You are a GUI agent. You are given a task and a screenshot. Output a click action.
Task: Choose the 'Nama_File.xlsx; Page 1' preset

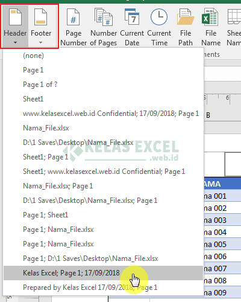pos(104,186)
